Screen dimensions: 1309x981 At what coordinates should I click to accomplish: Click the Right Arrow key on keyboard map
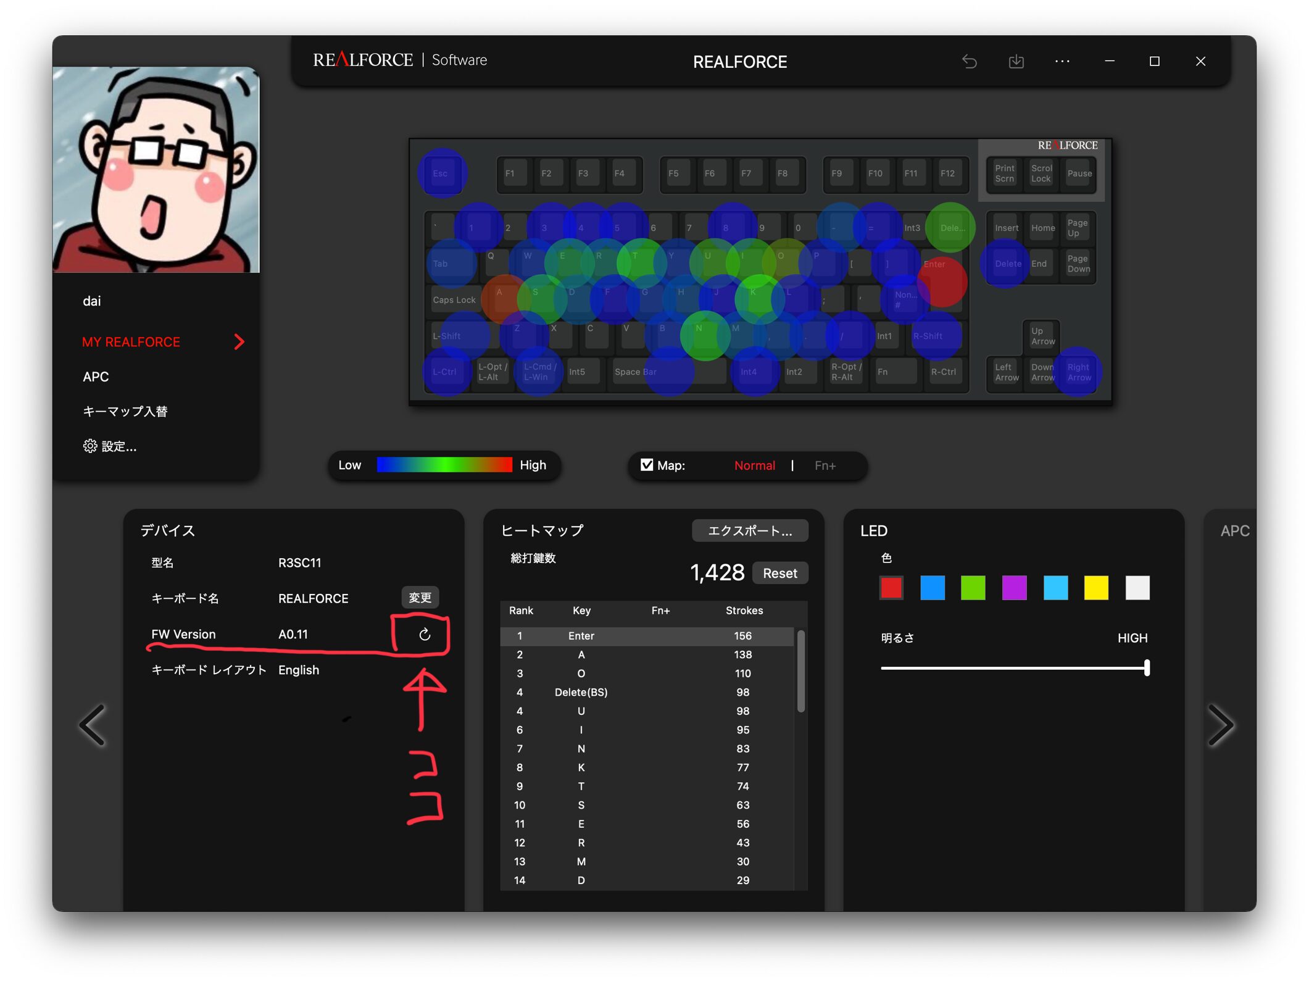coord(1079,372)
